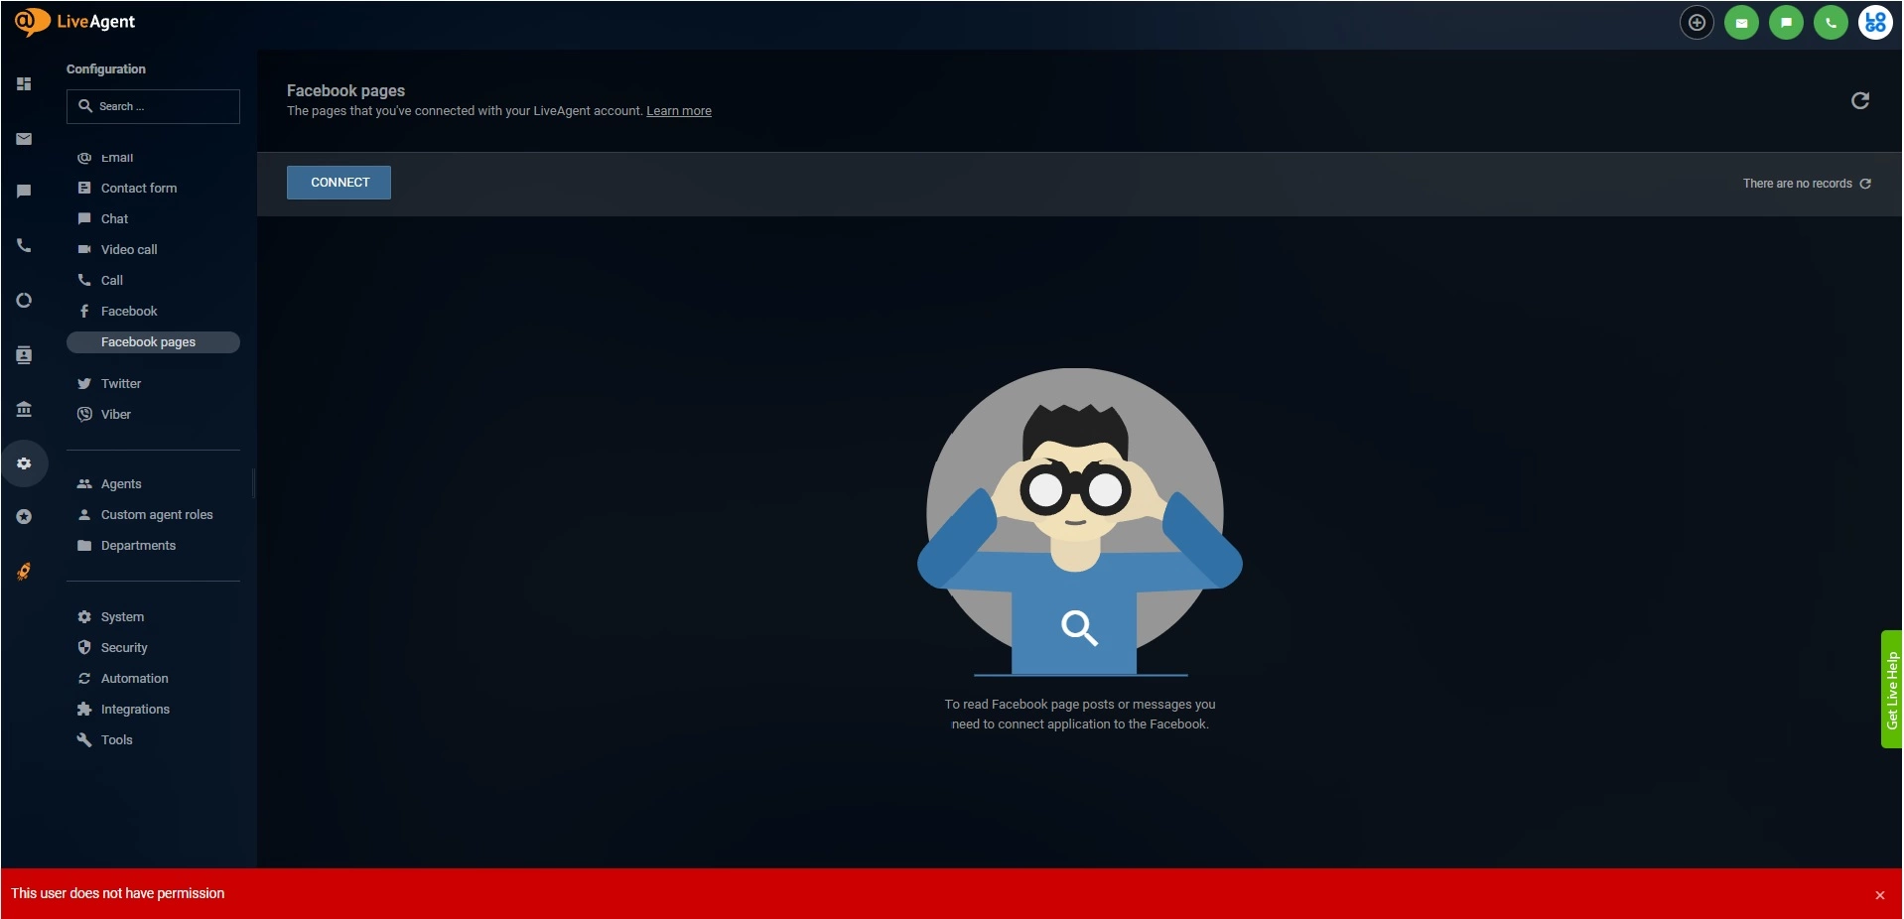Open the Dashboard icon in the left sidebar
The image size is (1904, 919).
coord(24,84)
